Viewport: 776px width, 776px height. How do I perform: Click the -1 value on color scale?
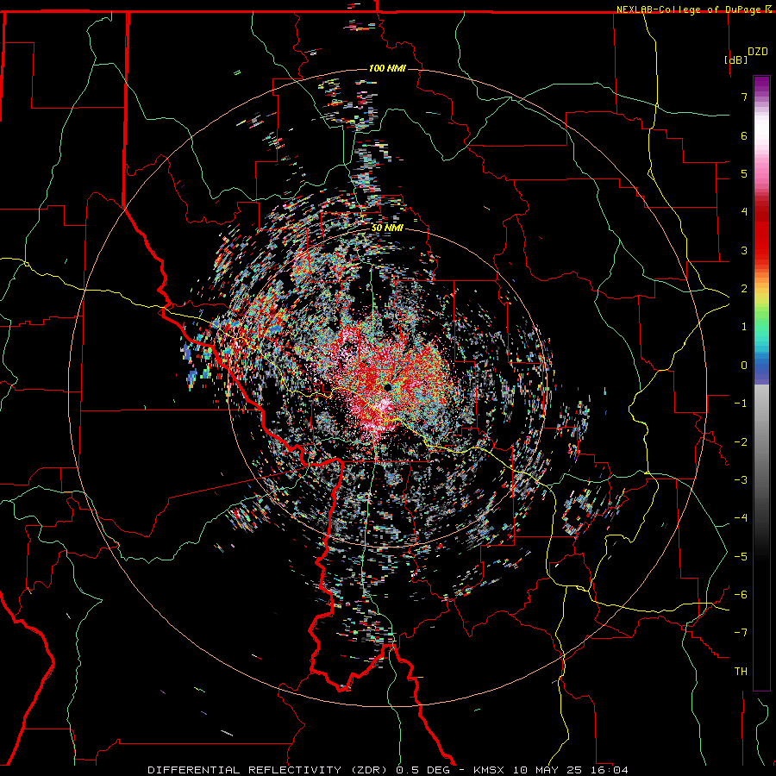click(741, 404)
